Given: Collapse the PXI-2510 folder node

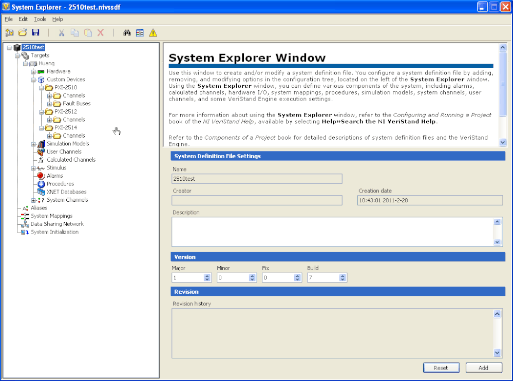Looking at the screenshot, I should pyautogui.click(x=41, y=88).
